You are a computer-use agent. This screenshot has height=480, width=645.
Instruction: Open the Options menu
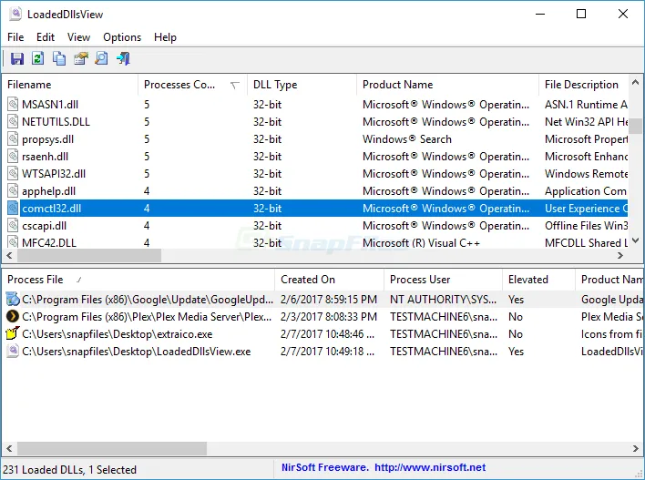click(x=122, y=37)
